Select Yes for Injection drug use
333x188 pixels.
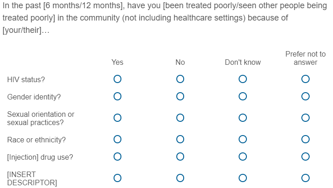[x=117, y=157]
